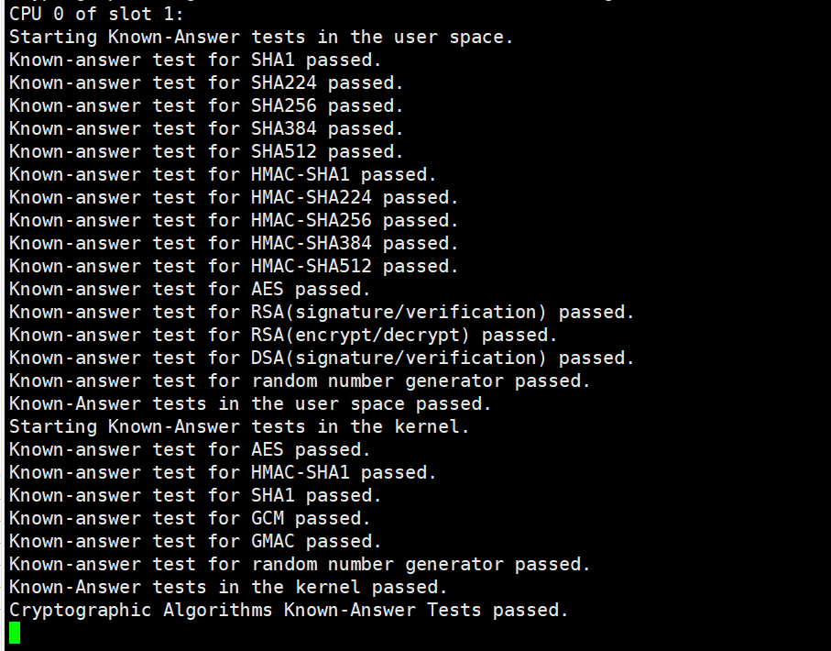Click the HMAC-SHA512 passed line
Viewport: 831px width, 651px height.
234,266
